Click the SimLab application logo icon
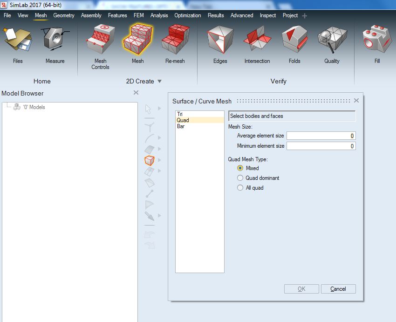This screenshot has width=396, height=322. click(4, 5)
